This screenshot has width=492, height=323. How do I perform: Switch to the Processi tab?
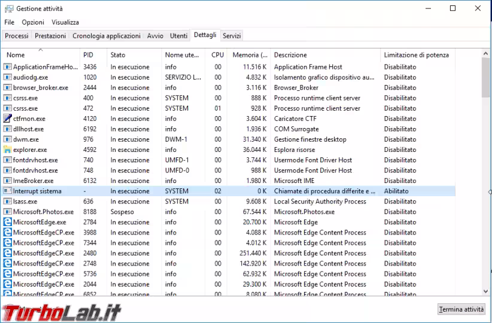pyautogui.click(x=17, y=36)
